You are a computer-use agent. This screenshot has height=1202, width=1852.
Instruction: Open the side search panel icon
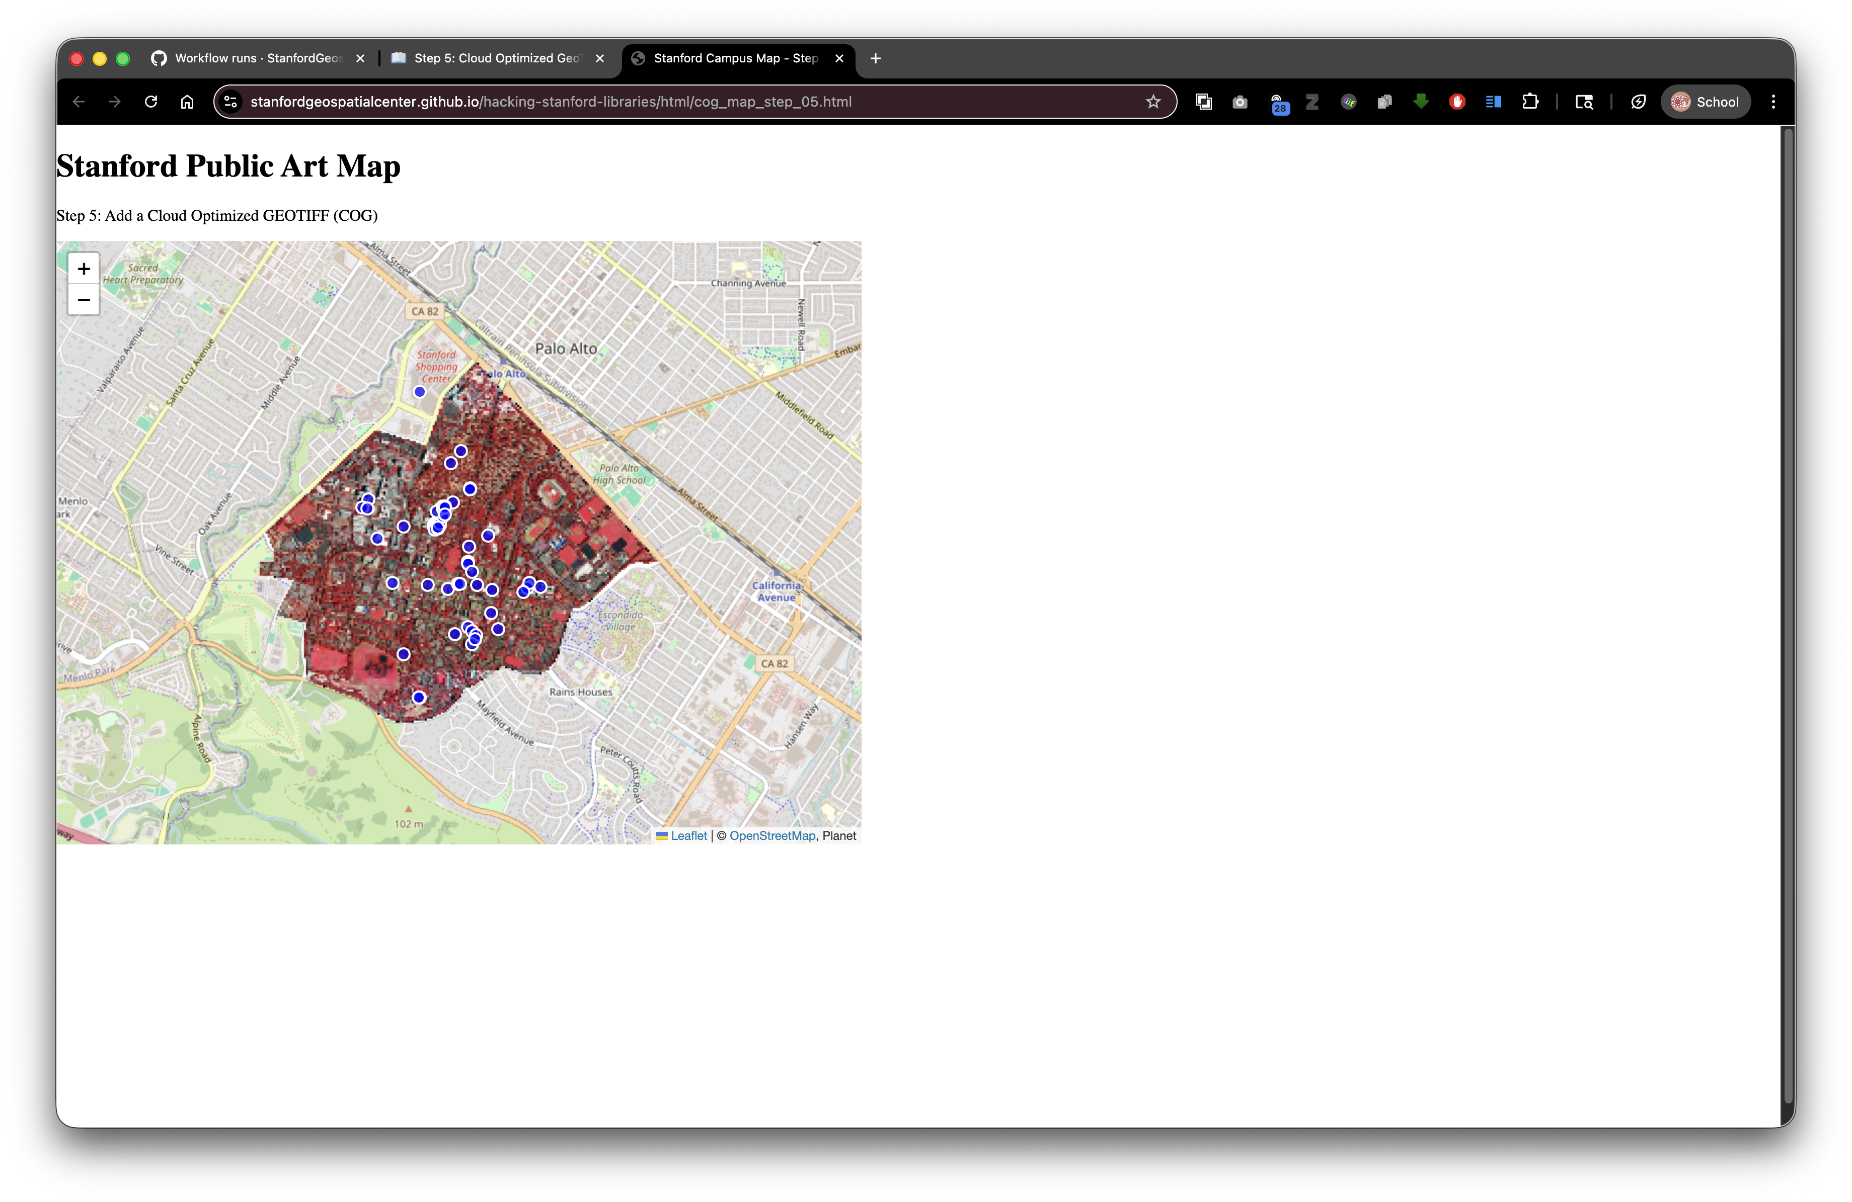coord(1584,101)
